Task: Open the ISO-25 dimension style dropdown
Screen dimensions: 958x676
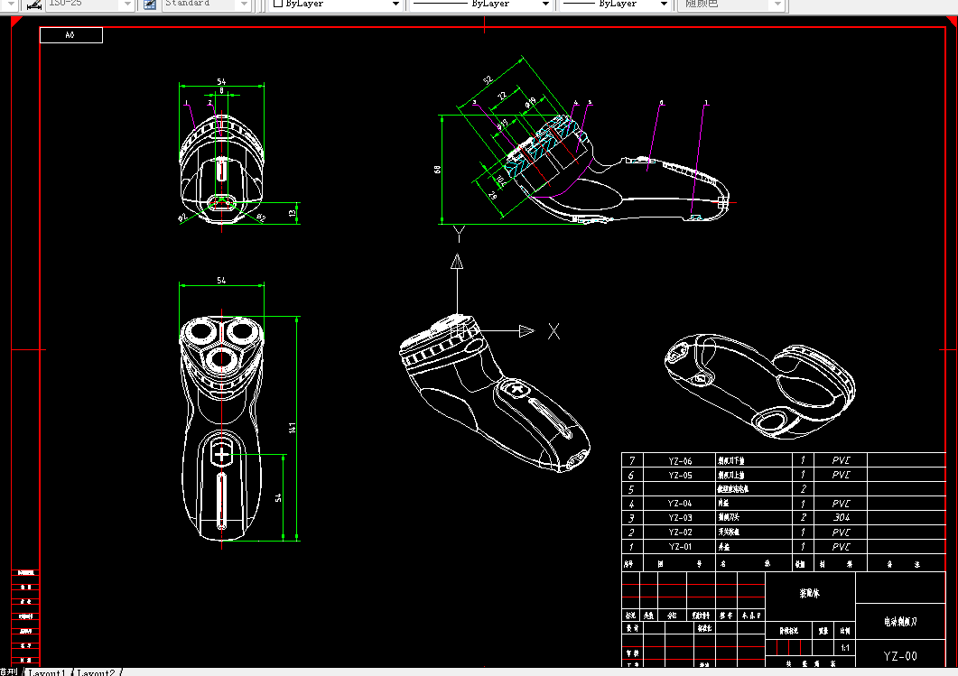Action: [x=127, y=5]
